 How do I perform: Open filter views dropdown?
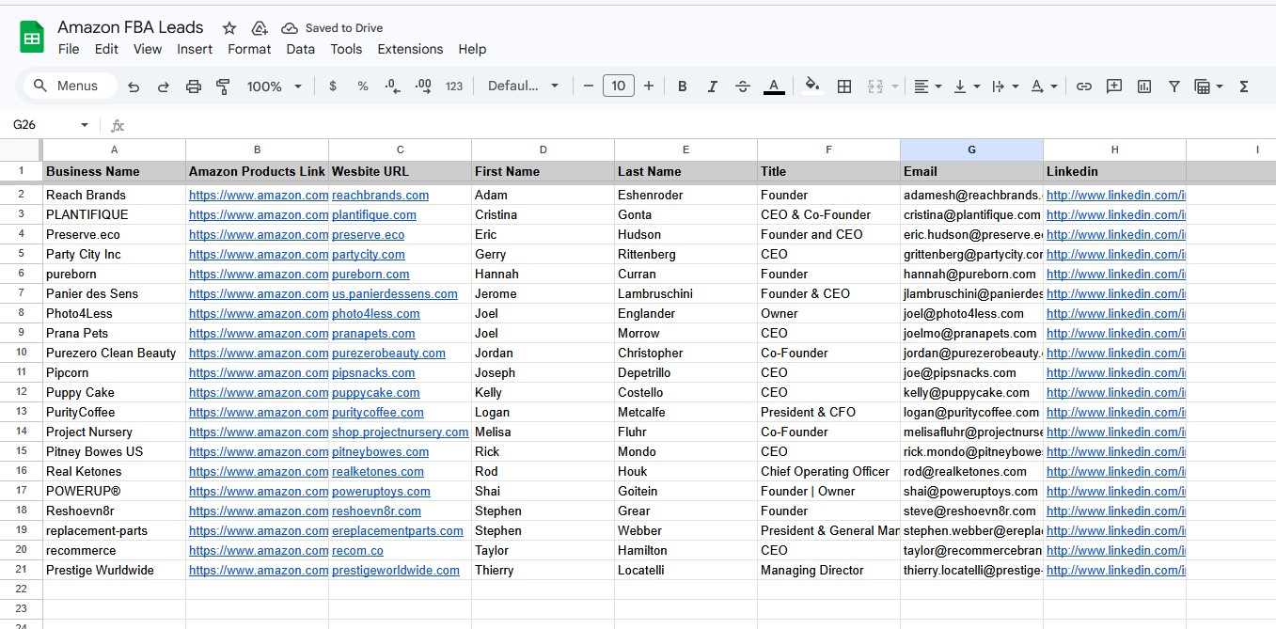click(1208, 86)
